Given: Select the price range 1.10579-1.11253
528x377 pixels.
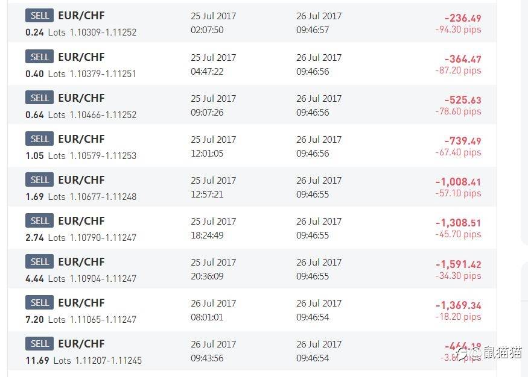Looking at the screenshot, I should coord(103,156).
